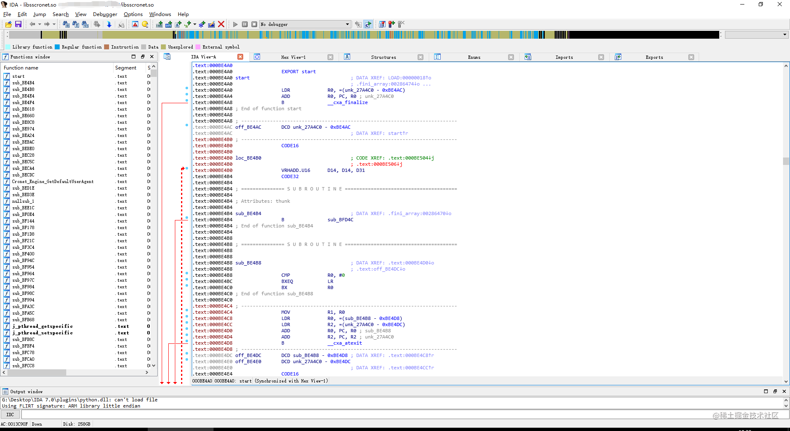This screenshot has height=431, width=790.
Task: Click the External symbol color legend swatch
Action: click(x=198, y=47)
